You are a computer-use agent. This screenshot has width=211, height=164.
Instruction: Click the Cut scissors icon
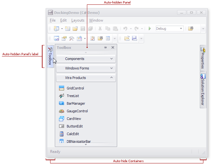pyautogui.click(x=100, y=29)
